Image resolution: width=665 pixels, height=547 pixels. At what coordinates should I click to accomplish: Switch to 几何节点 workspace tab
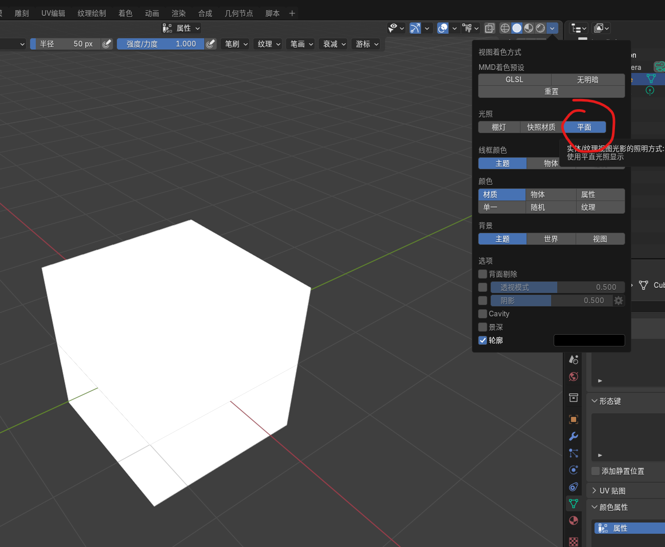tap(239, 13)
